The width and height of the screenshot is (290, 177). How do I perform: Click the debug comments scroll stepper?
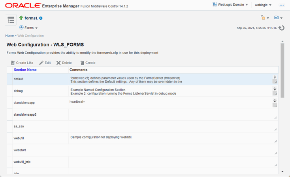point(275,89)
